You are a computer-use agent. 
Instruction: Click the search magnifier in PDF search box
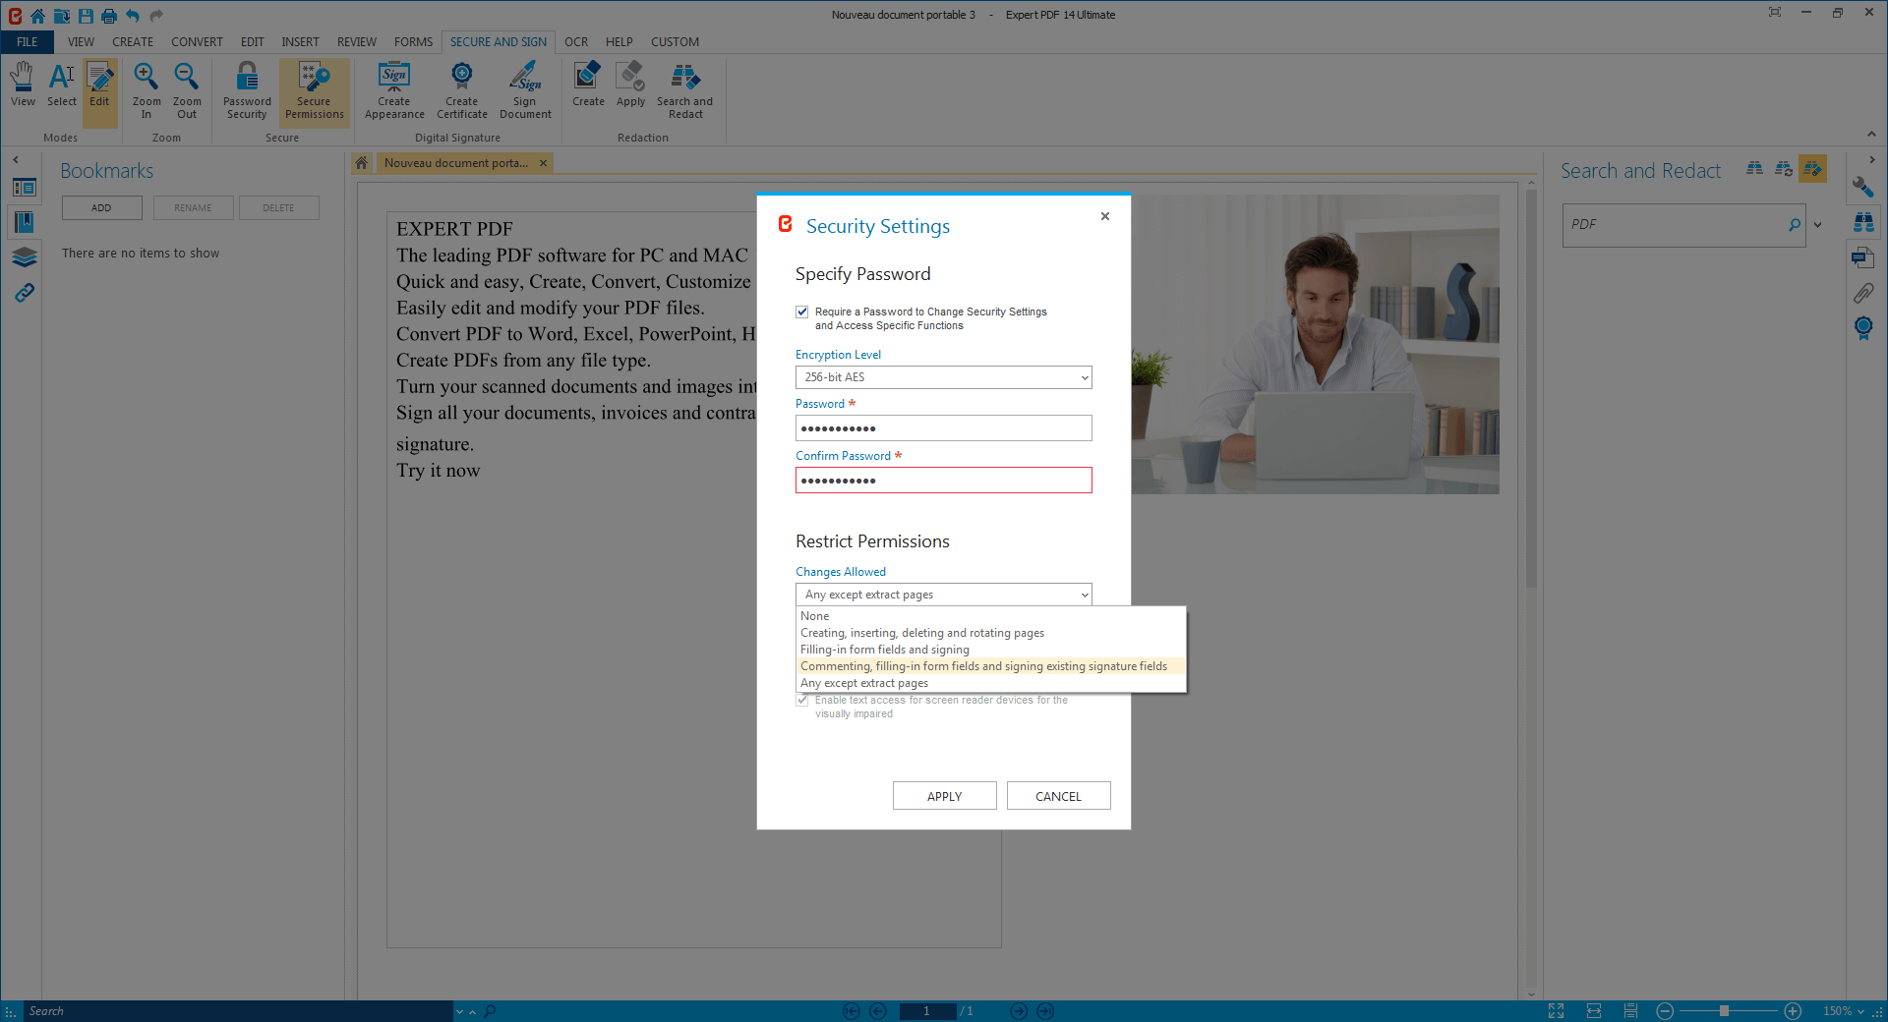tap(1795, 225)
